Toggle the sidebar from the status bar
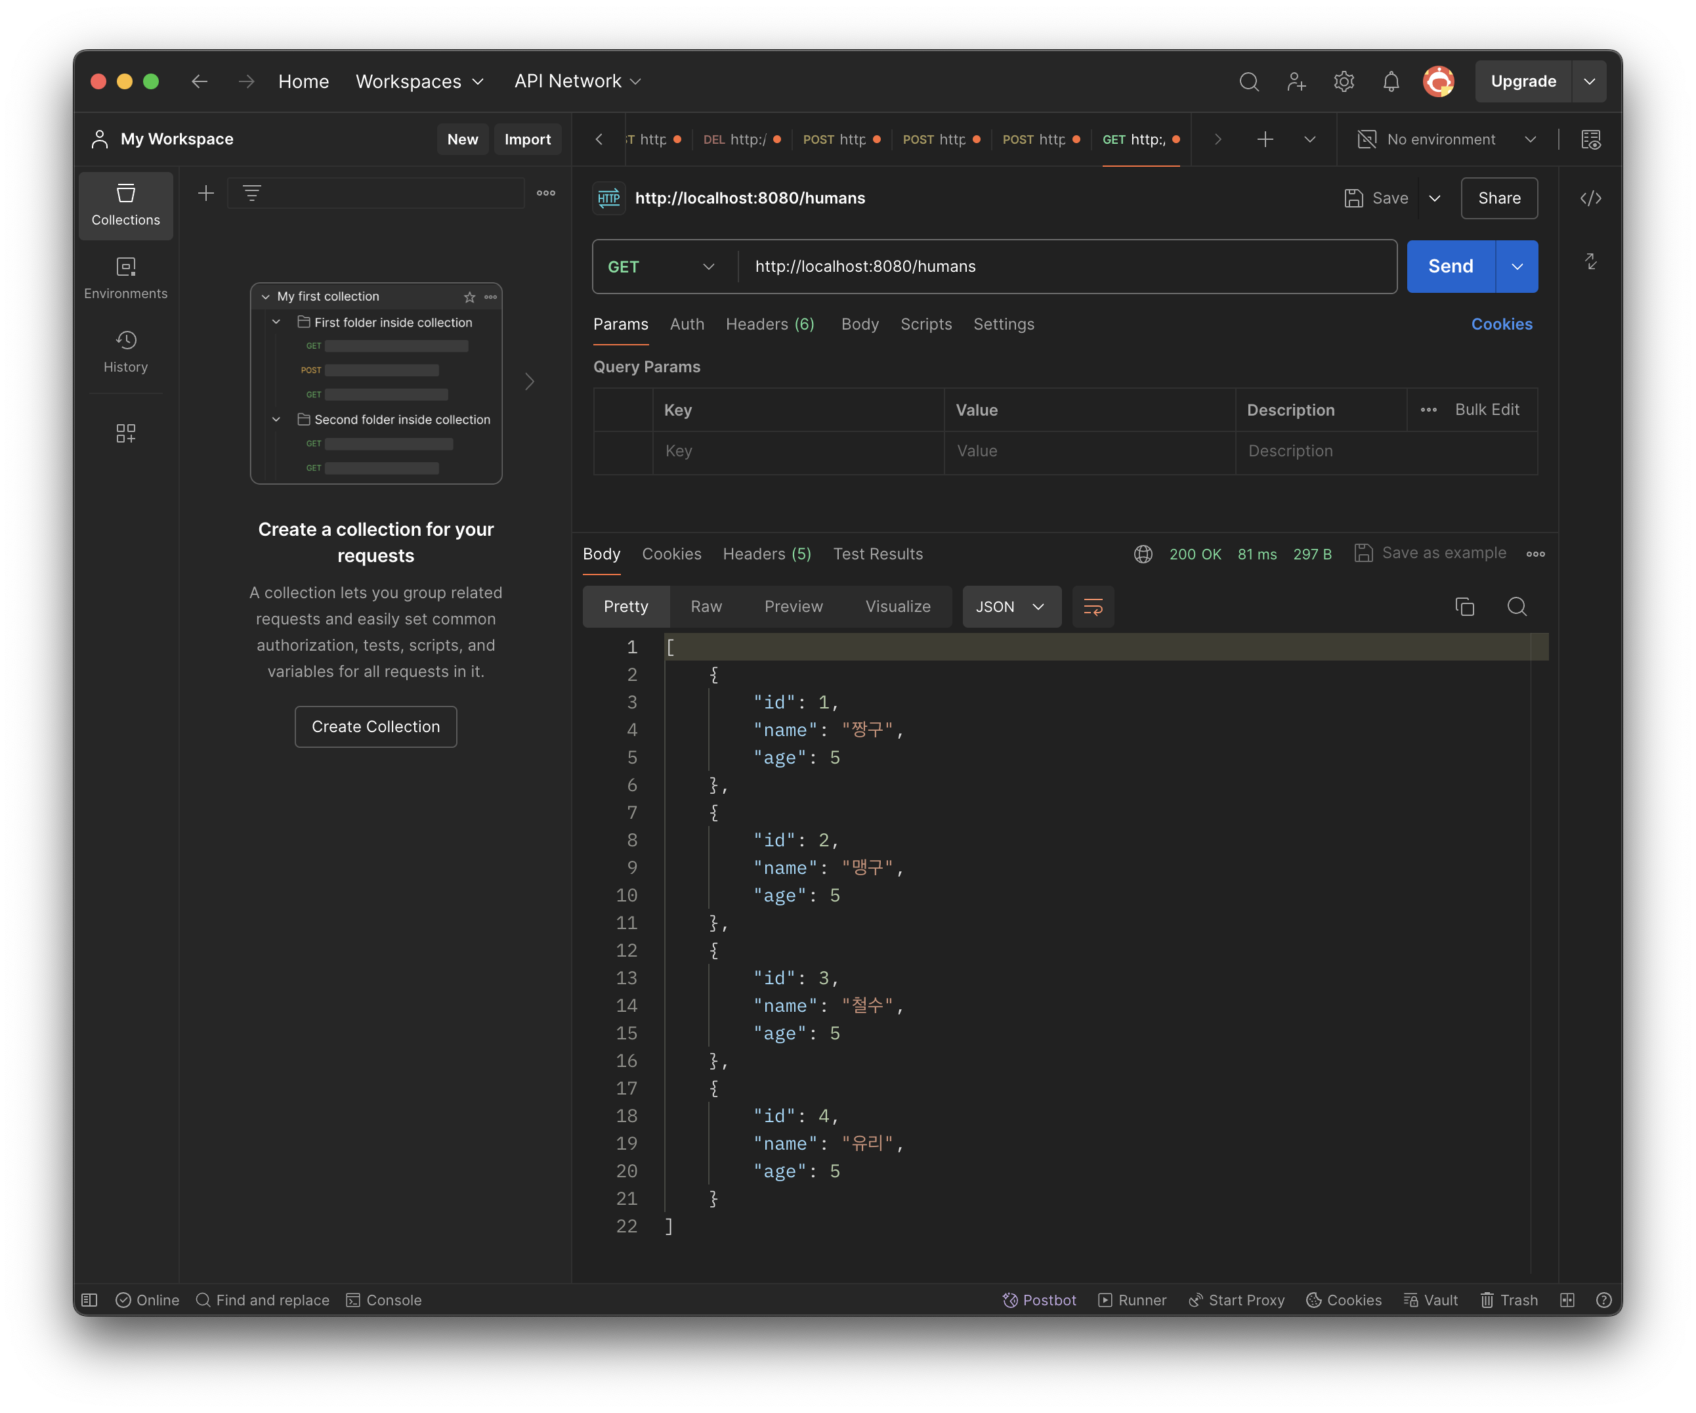Viewport: 1696px width, 1413px height. pos(90,1300)
